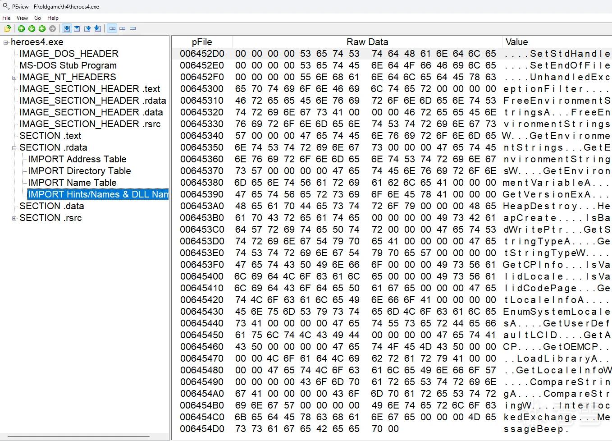Click the gray forward arrow icon
The image size is (612, 441).
coord(52,28)
